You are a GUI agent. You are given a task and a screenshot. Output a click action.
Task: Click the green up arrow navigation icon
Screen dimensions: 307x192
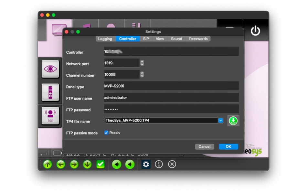(47, 164)
